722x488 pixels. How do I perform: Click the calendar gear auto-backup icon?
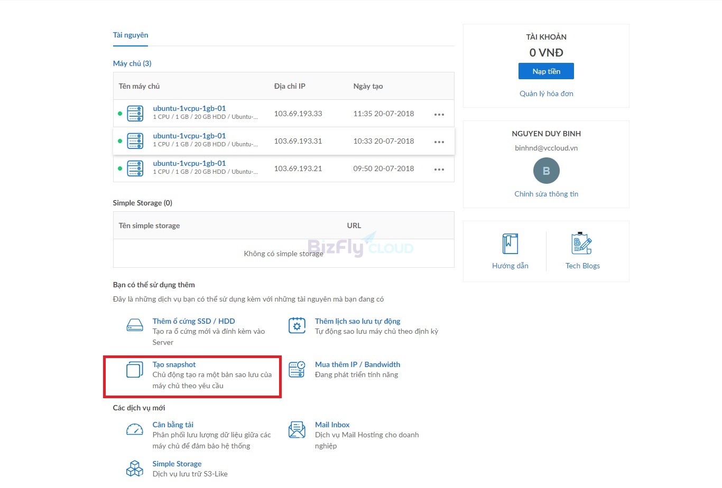click(x=297, y=325)
